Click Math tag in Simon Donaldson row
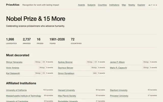Image resolution: width=163 pixels, height=102 pixels. click(x=95, y=73)
